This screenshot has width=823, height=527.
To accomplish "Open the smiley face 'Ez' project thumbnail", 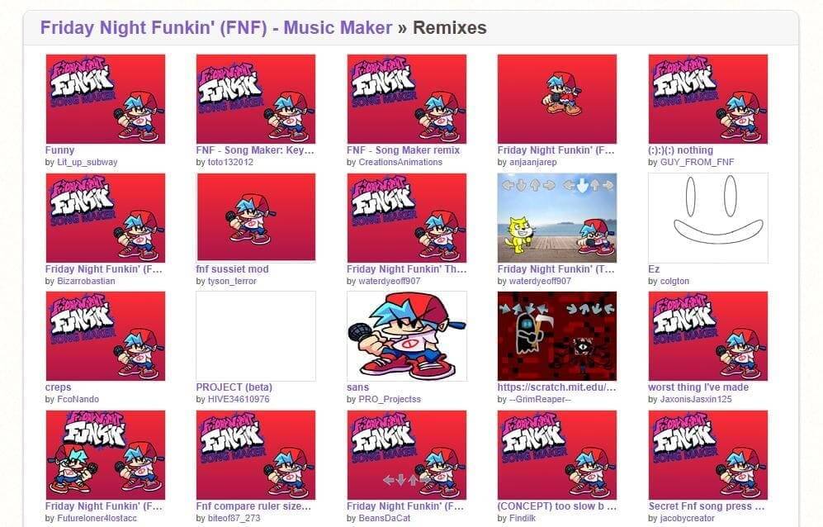I will click(708, 217).
